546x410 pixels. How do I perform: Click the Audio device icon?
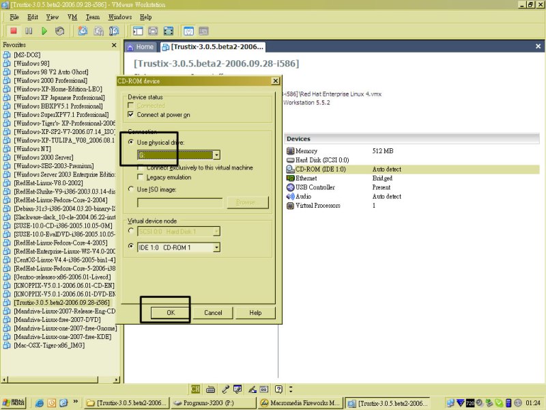tap(290, 196)
